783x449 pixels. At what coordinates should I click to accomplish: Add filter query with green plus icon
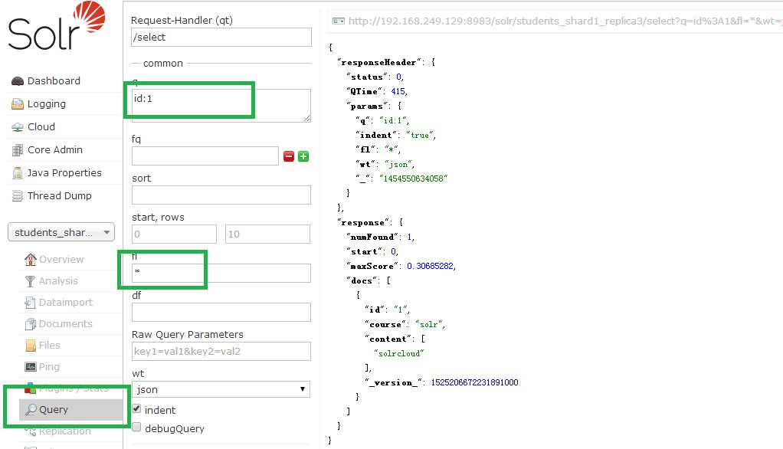pos(303,156)
